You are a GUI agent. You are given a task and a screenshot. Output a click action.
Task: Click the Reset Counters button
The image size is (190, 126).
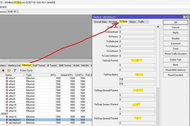175,75
